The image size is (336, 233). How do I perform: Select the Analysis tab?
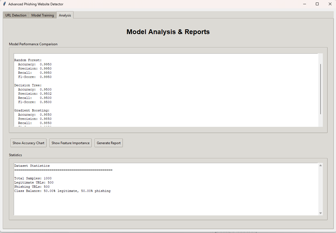[x=65, y=15]
